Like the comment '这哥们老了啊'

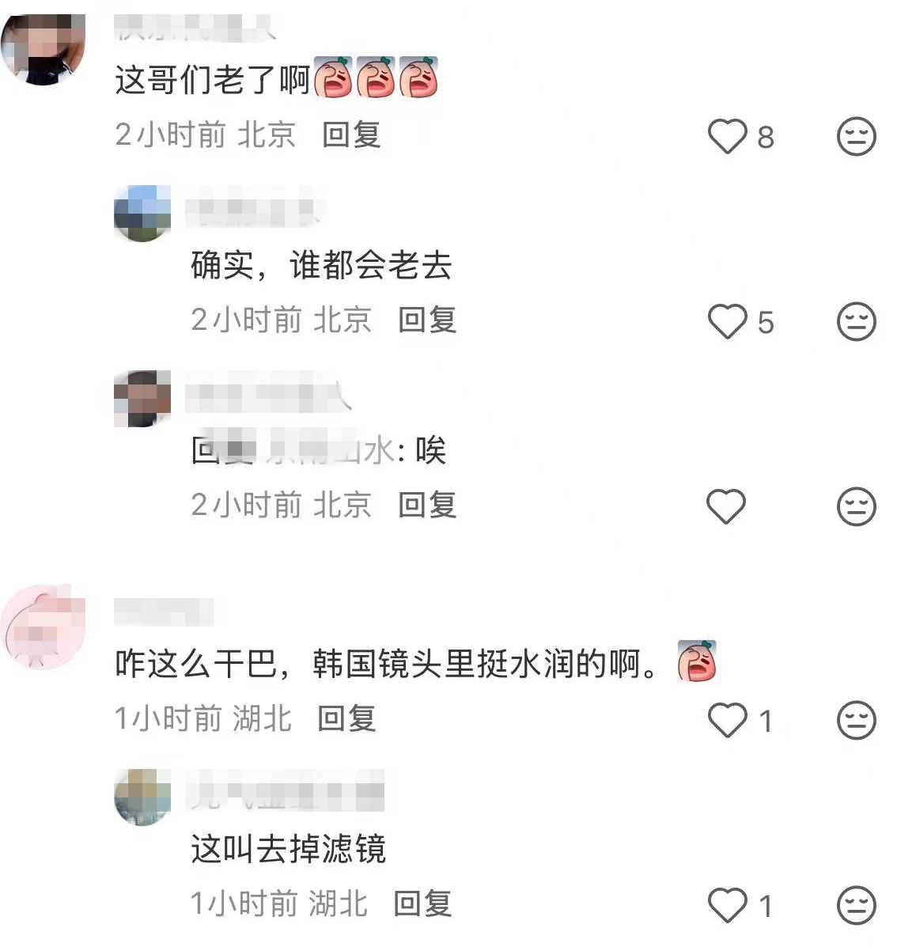point(727,137)
